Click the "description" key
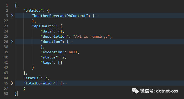The width and height of the screenshot is (184, 99). pos(55,37)
